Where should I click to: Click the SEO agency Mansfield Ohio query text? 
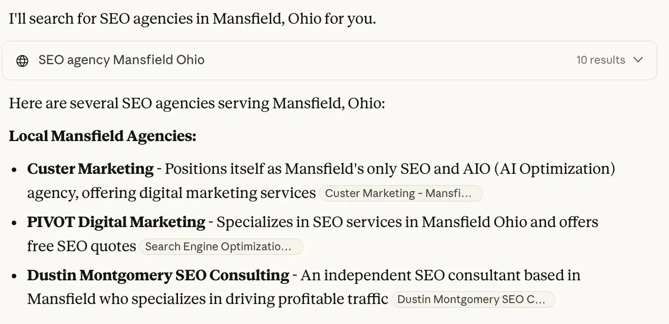click(121, 60)
